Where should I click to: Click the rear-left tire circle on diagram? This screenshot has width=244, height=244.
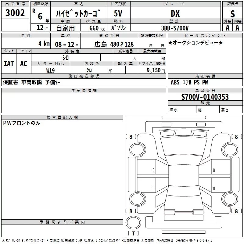pyautogui.click(x=138, y=199)
